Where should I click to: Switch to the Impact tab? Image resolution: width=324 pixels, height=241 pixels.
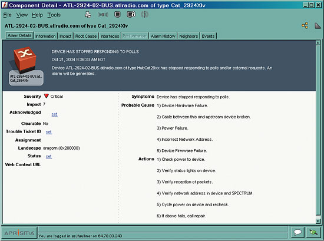pyautogui.click(x=65, y=36)
